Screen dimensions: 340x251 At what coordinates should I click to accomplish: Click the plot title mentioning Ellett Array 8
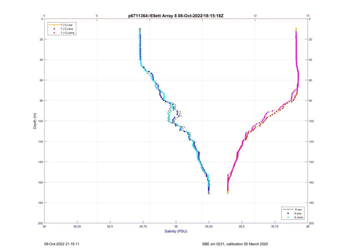(x=176, y=16)
